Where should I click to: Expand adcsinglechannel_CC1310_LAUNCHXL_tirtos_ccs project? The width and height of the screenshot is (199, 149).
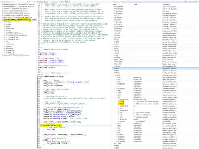click(x=1, y=7)
